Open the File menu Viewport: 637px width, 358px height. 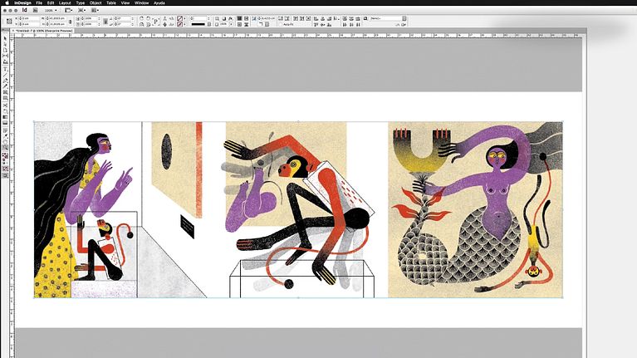tap(39, 3)
